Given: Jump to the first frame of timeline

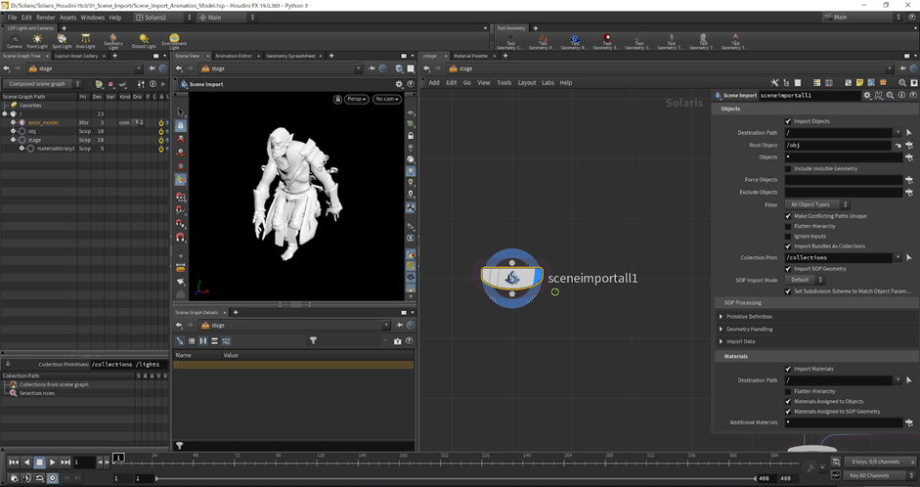Looking at the screenshot, I should [x=14, y=462].
